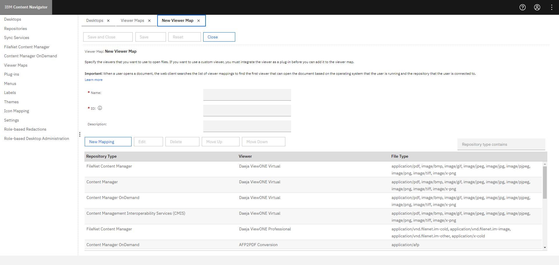Click the IBM Content Navigator banner
The width and height of the screenshot is (559, 265).
point(26,7)
